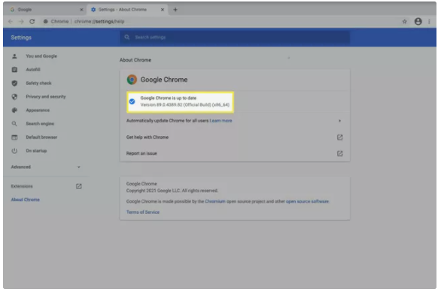This screenshot has width=441, height=292.
Task: Click the Appearance palette icon
Action: (x=14, y=110)
